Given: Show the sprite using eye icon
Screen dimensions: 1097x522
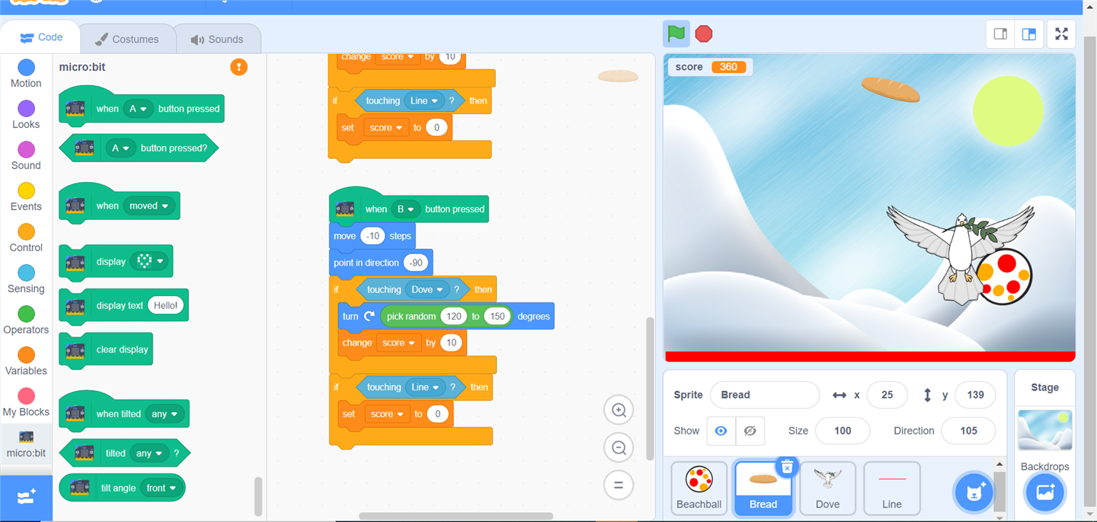Looking at the screenshot, I should 721,431.
